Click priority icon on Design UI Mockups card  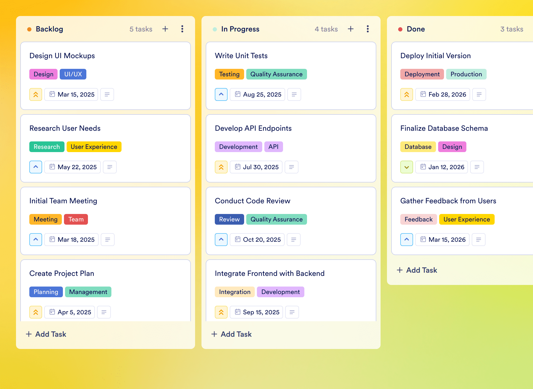[36, 94]
